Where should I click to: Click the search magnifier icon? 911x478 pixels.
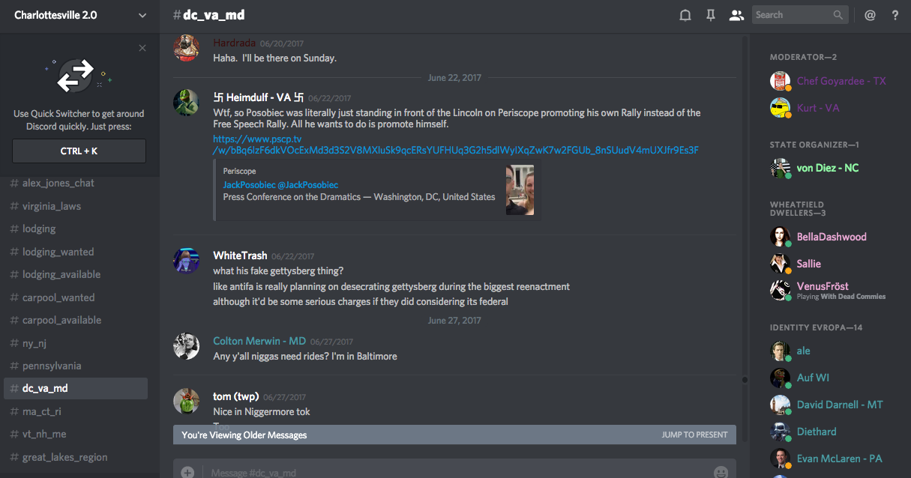[838, 15]
